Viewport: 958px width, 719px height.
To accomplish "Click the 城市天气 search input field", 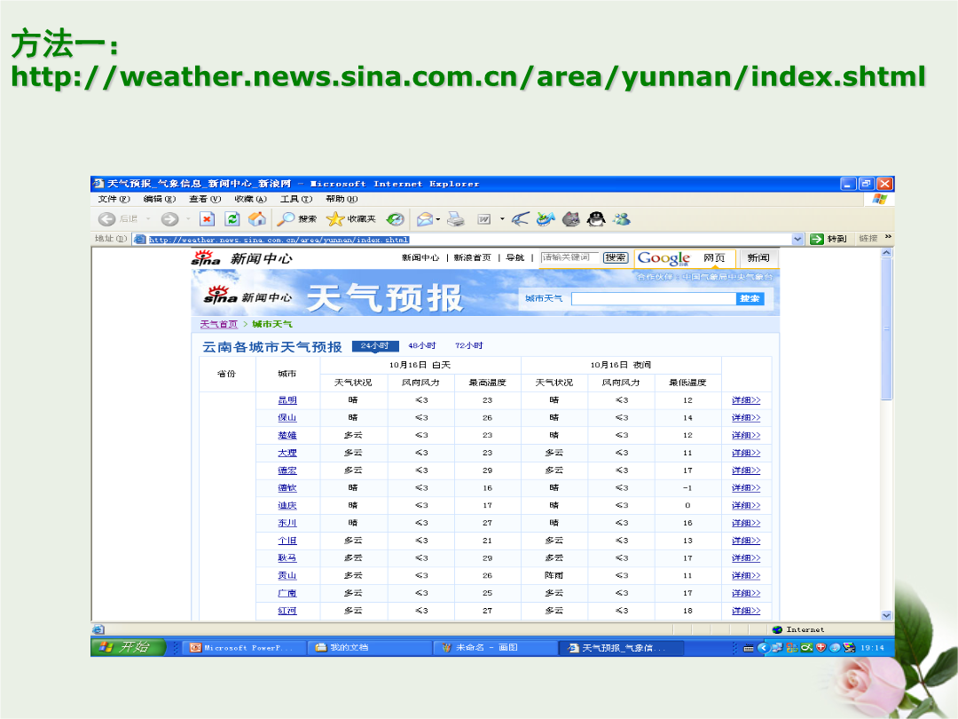I will point(654,299).
